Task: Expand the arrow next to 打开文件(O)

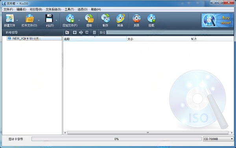Action: point(39,20)
